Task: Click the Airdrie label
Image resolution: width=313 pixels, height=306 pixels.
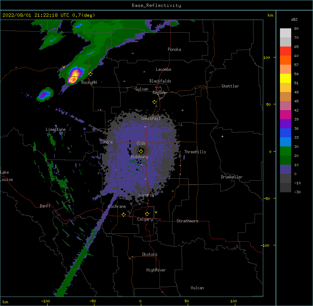Action: pyautogui.click(x=147, y=195)
